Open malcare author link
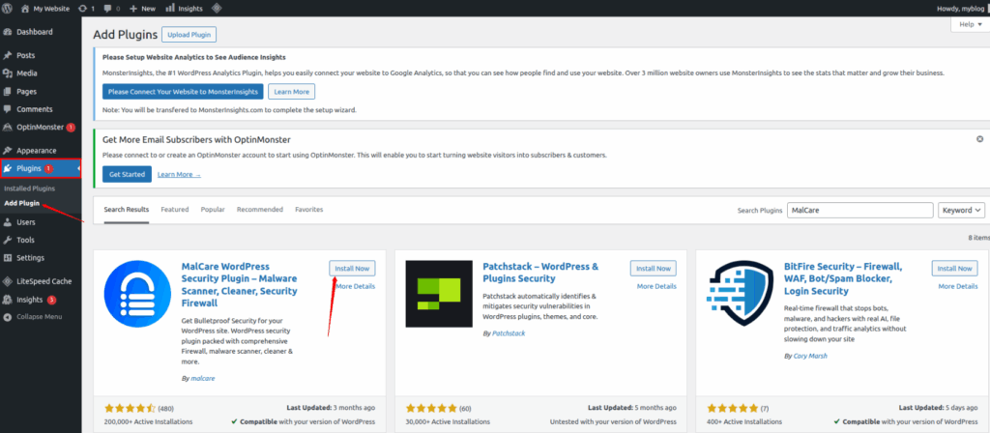The width and height of the screenshot is (990, 433). coord(203,379)
